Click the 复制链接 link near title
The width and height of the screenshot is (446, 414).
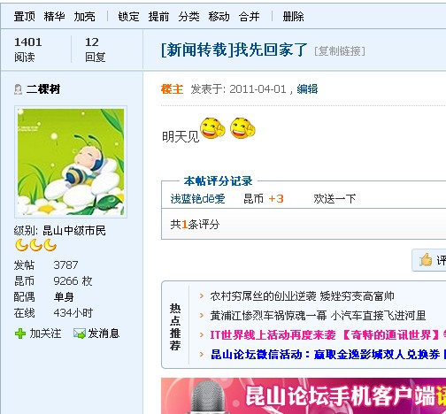pos(340,51)
